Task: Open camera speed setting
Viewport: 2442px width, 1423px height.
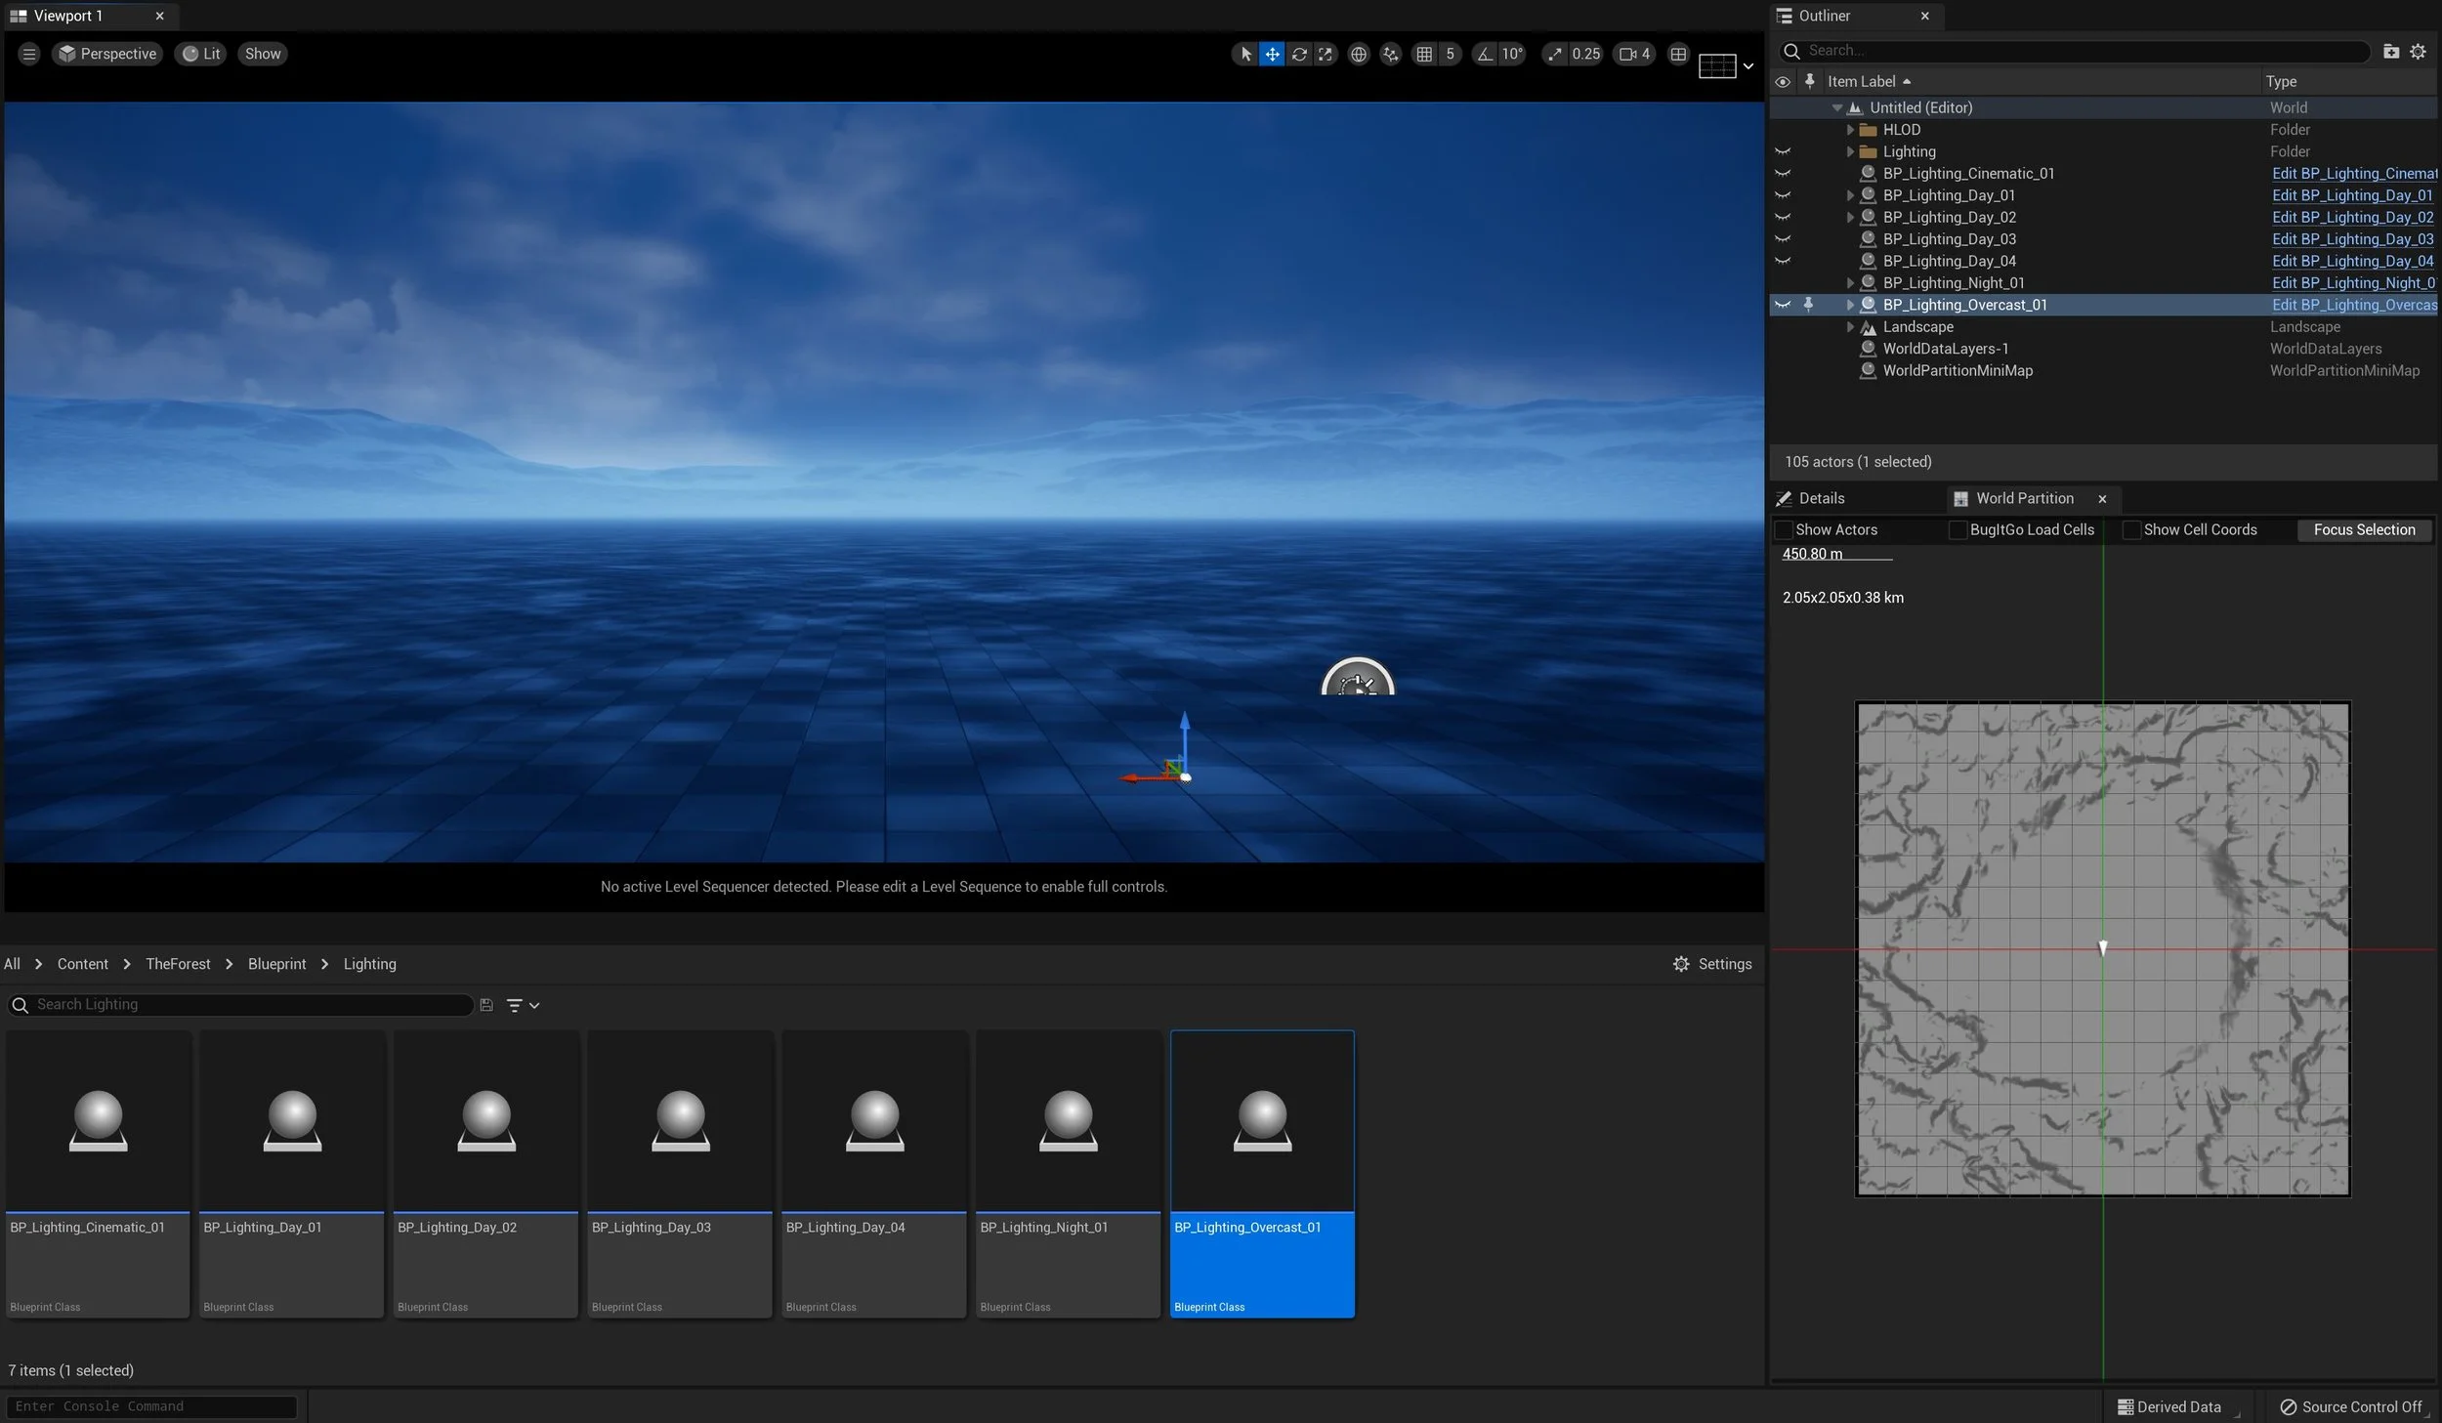Action: pos(1634,55)
